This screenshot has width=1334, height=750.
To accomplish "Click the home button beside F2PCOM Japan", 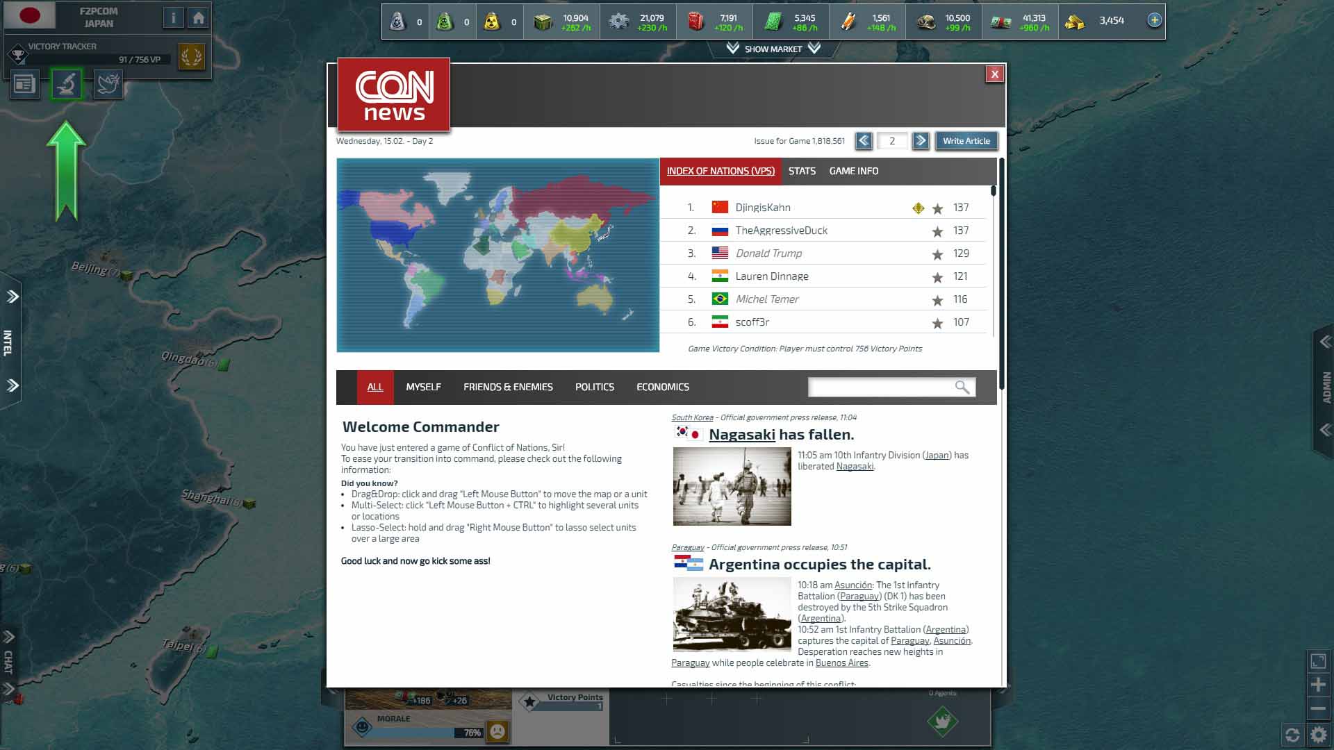I will point(199,18).
